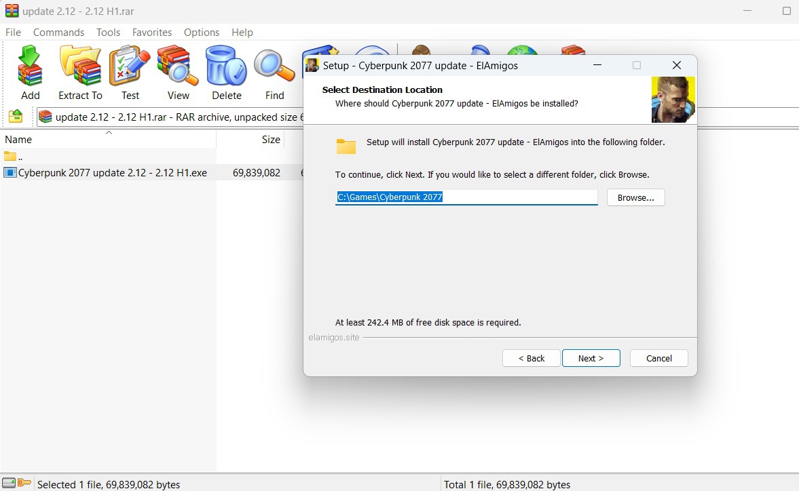Sort the file list by Size column
This screenshot has height=491, width=799.
tap(271, 140)
